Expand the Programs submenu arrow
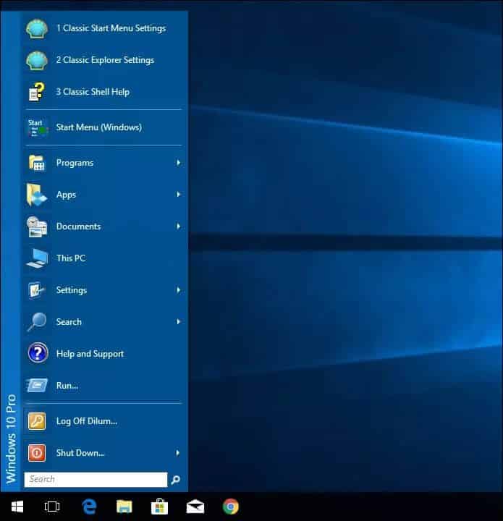Image resolution: width=503 pixels, height=521 pixels. [179, 163]
